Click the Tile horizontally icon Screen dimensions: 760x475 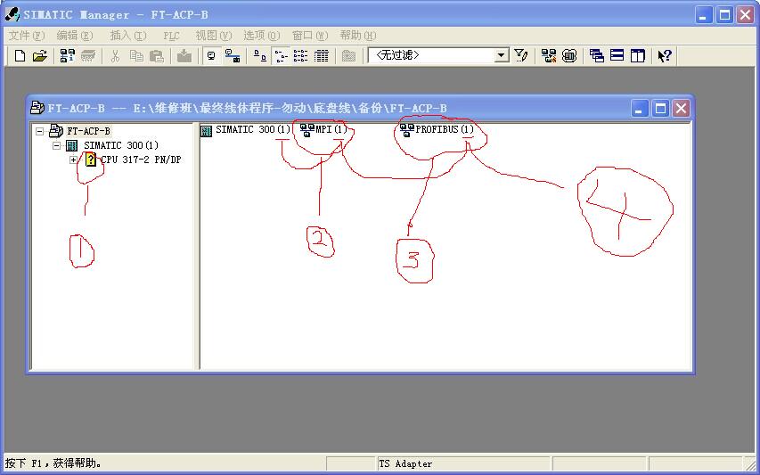click(617, 56)
